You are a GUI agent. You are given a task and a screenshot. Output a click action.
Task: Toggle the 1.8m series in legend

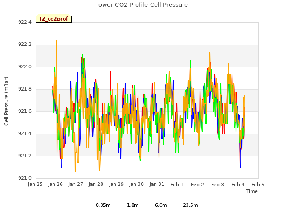(x=128, y=206)
